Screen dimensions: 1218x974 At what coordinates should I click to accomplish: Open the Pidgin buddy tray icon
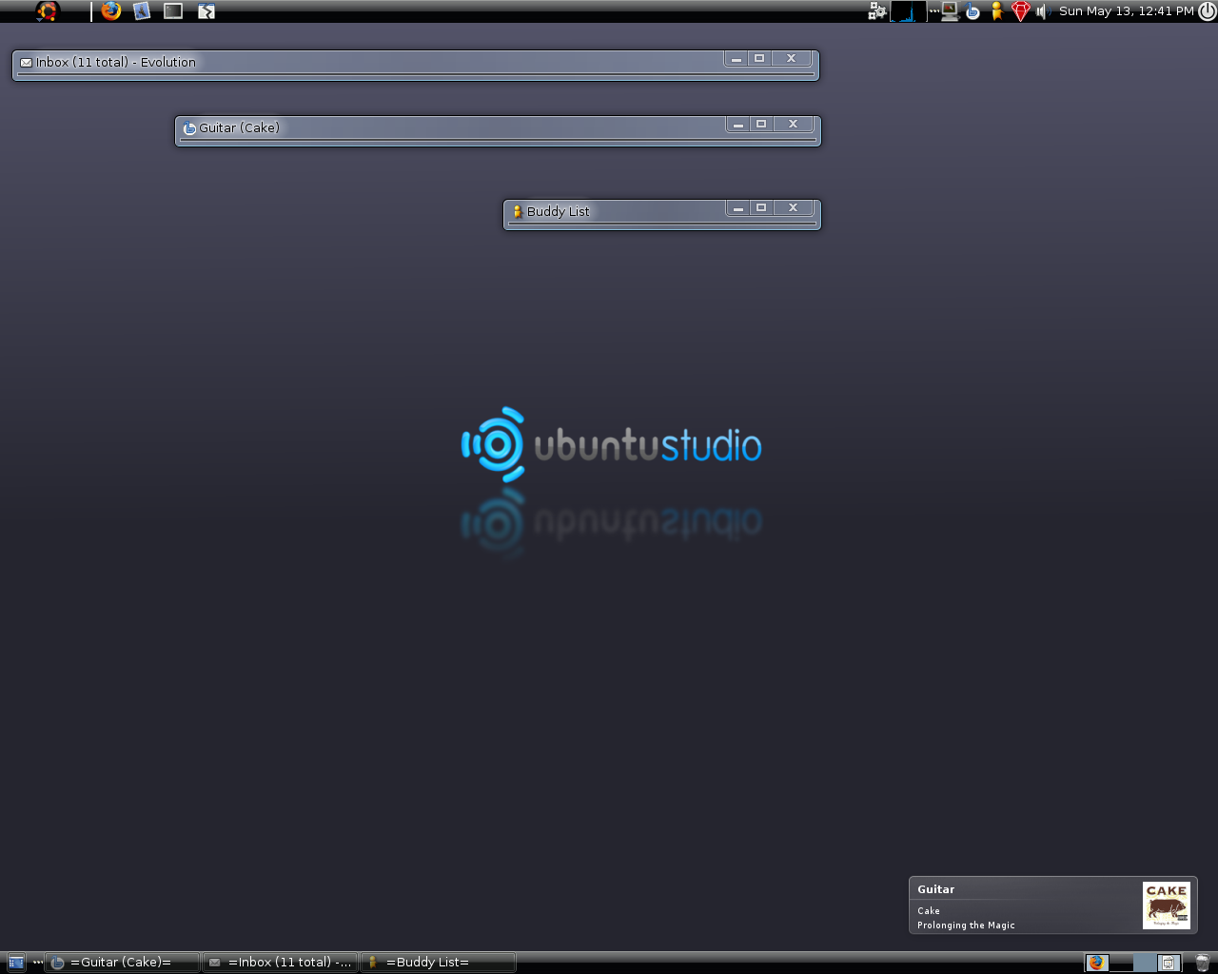996,11
